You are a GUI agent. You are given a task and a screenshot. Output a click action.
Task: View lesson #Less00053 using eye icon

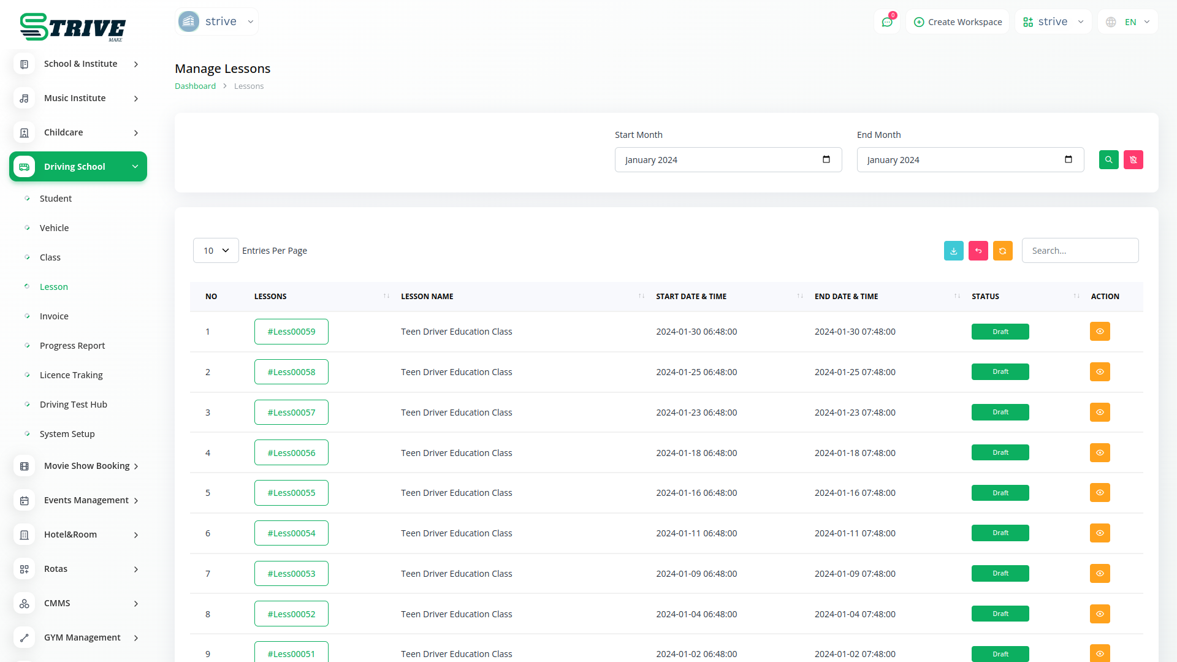click(1099, 574)
